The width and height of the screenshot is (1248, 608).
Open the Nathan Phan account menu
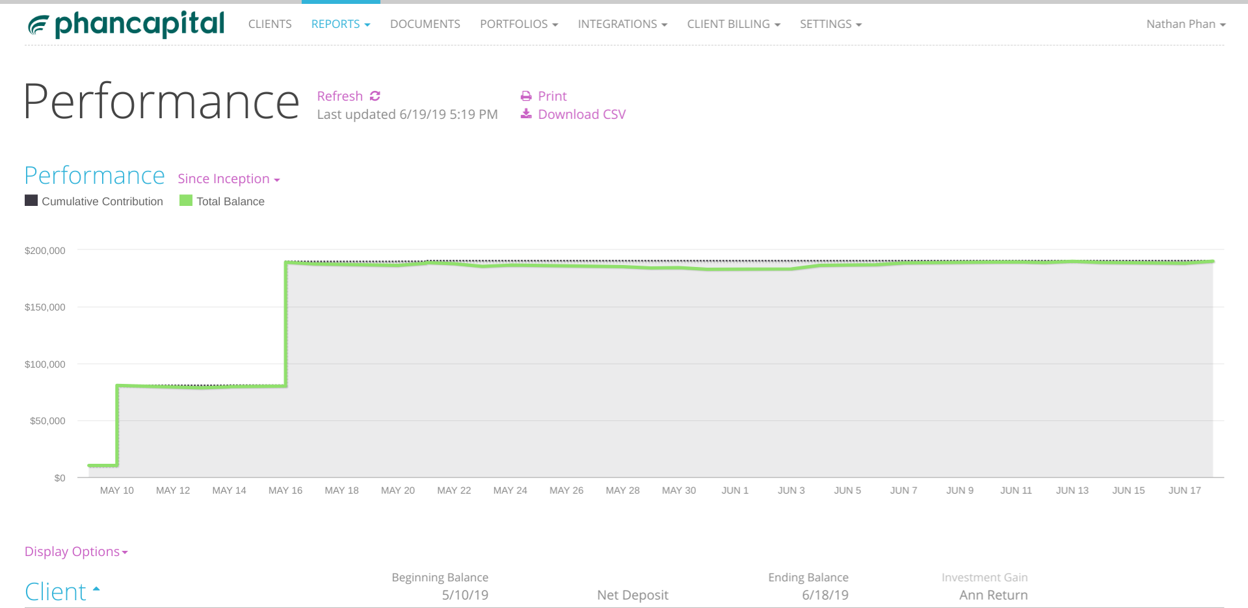[1186, 24]
